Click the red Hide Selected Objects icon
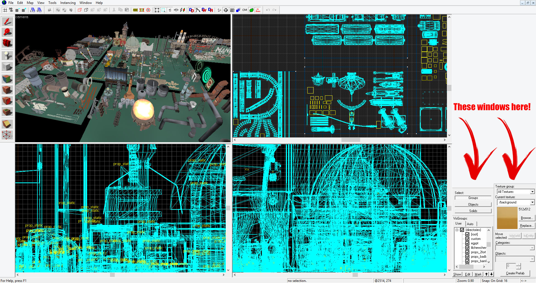The image size is (536, 283). point(80,10)
